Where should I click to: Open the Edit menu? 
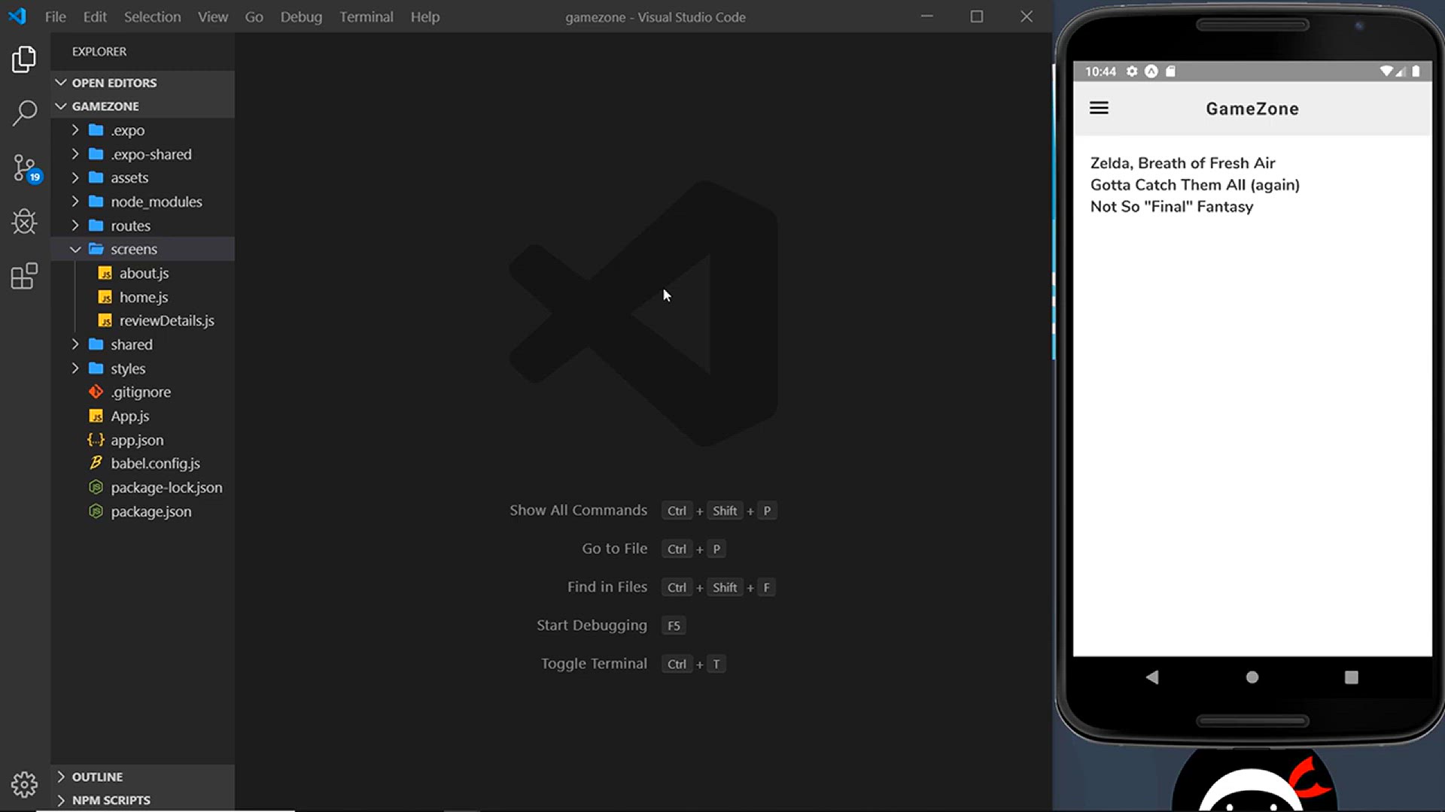(95, 17)
